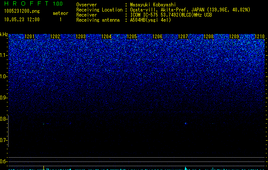268x170 pixels.
Task: Click the 1210 time marker
Action: pyautogui.click(x=259, y=37)
